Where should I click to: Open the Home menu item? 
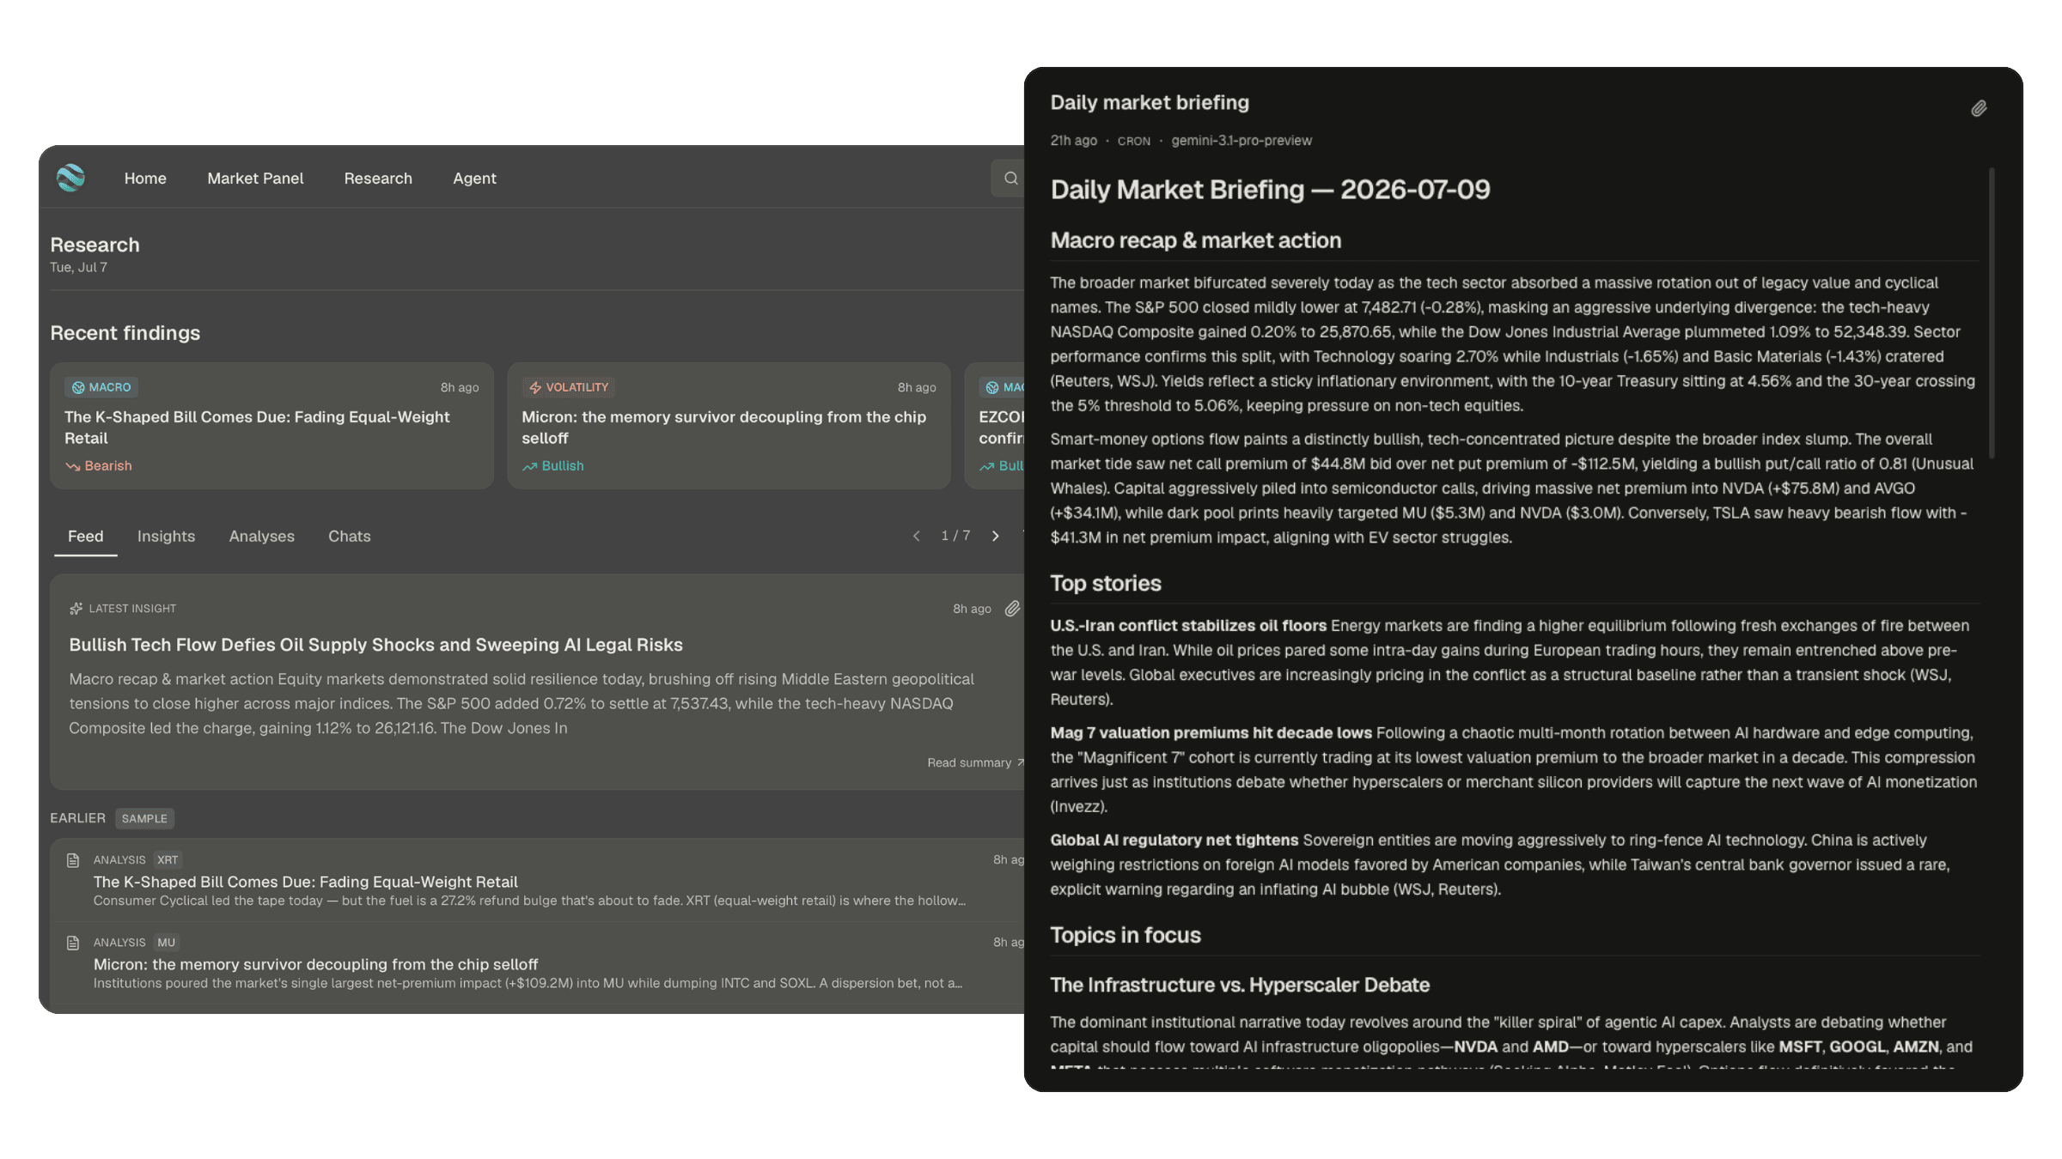[x=145, y=178]
